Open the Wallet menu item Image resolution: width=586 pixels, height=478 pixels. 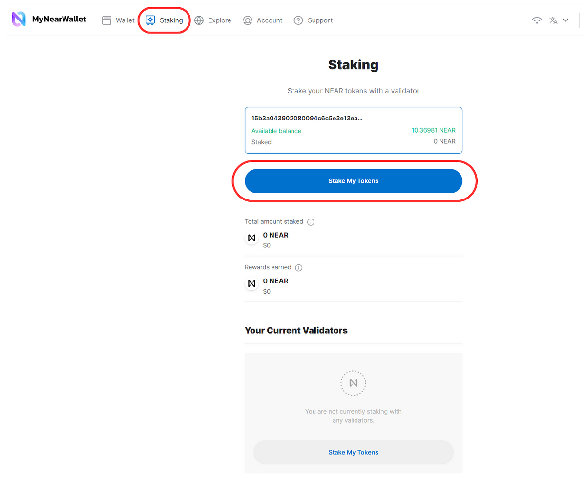click(x=125, y=20)
